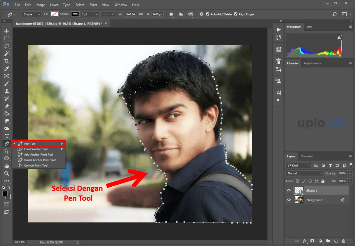Open the Normal blend mode dropdown
The image size is (355, 246).
pos(304,173)
